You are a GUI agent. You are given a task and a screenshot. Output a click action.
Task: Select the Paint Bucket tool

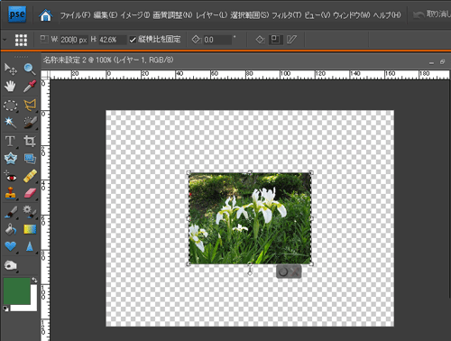(x=11, y=229)
